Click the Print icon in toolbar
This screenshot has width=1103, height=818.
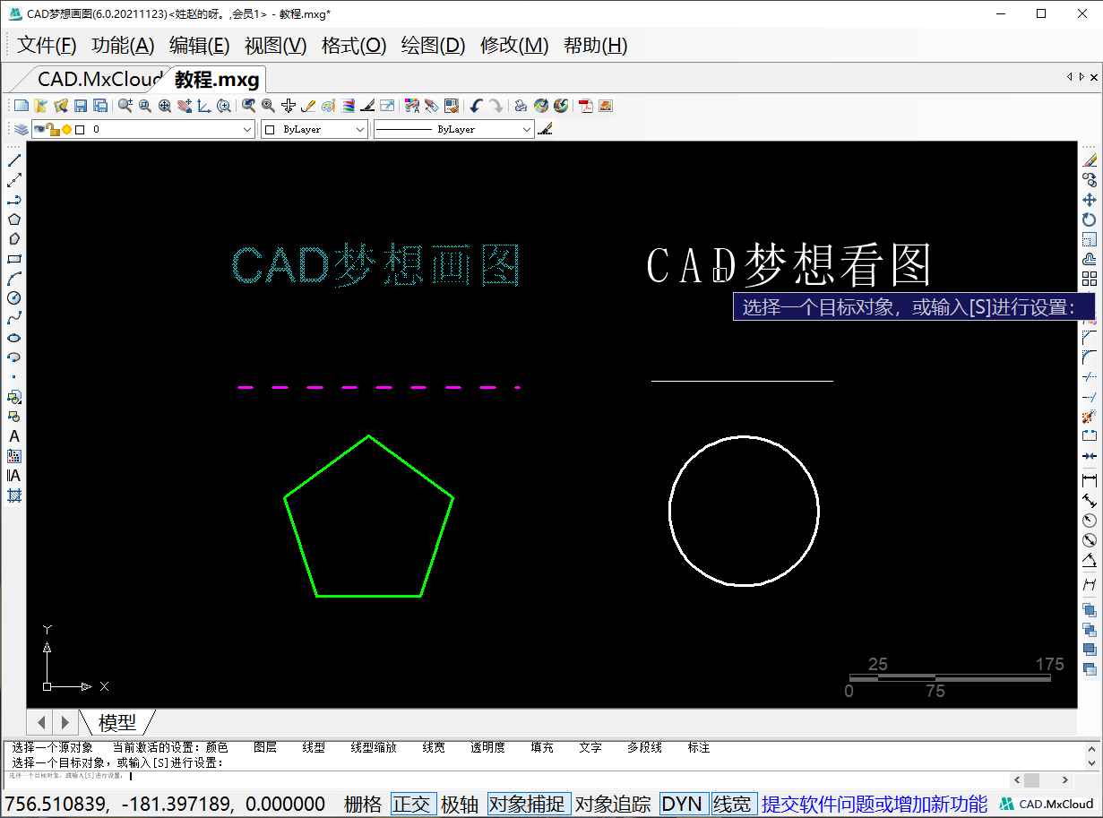(x=521, y=106)
